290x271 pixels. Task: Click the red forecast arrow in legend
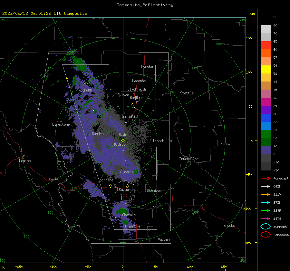[x=266, y=178]
